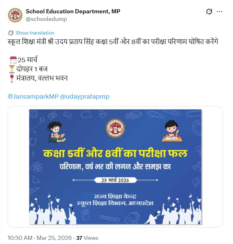The width and height of the screenshot is (233, 244).
Task: Click the 25 मार्च 2026 date badge in poster
Action: pos(115,180)
